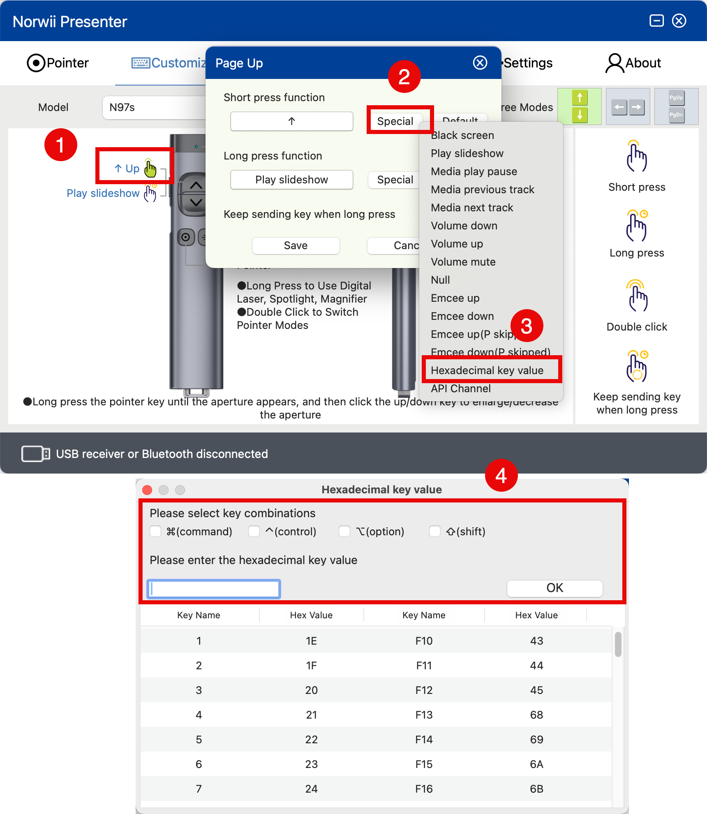The image size is (707, 814).
Task: Click the Double click hand icon
Action: tap(636, 296)
